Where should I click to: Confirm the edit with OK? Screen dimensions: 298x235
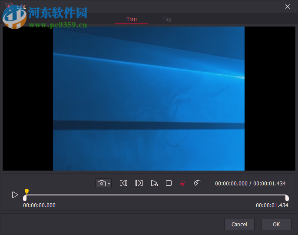coord(276,224)
